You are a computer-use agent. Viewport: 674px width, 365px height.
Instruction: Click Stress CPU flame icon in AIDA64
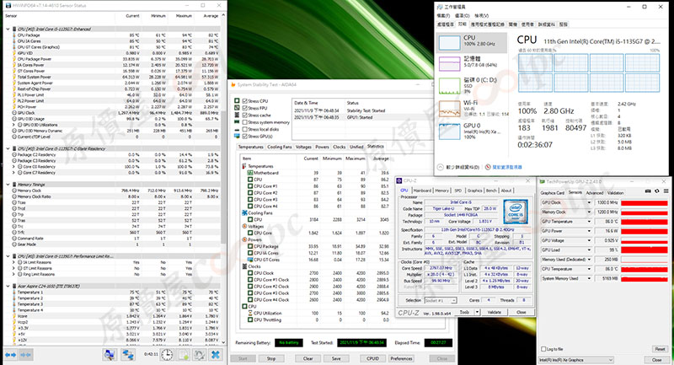click(237, 101)
